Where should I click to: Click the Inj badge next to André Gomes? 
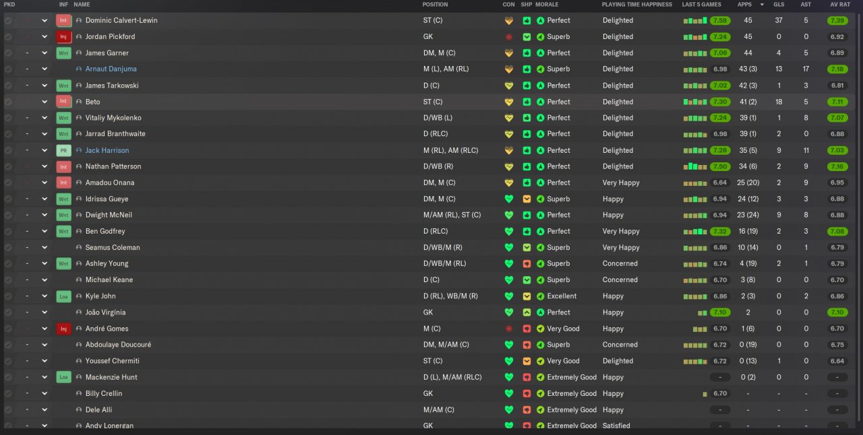pos(63,329)
